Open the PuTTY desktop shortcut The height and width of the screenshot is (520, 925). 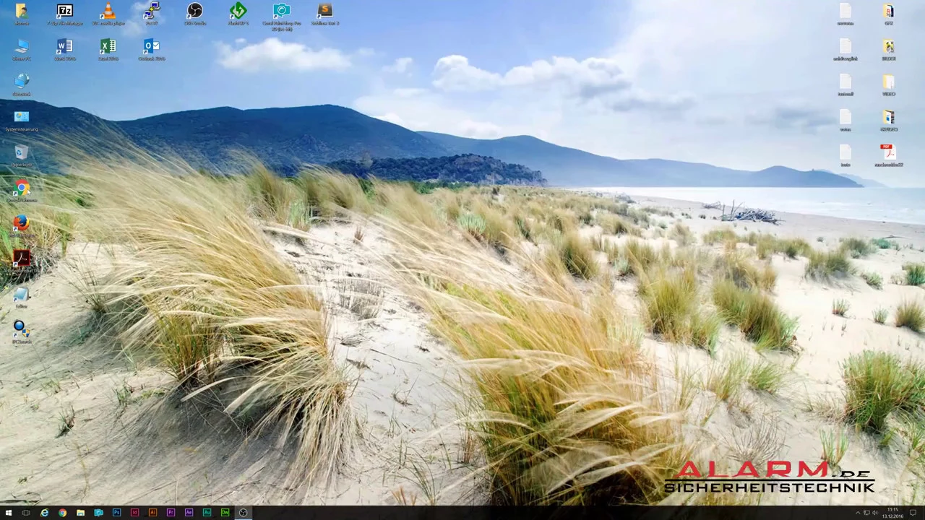[151, 14]
